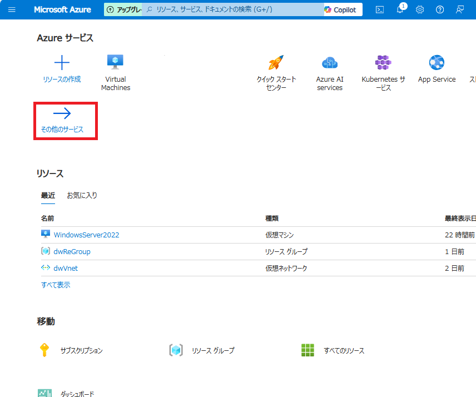
Task: Click the 仮想ネットワーク type cell
Action: [x=286, y=269]
